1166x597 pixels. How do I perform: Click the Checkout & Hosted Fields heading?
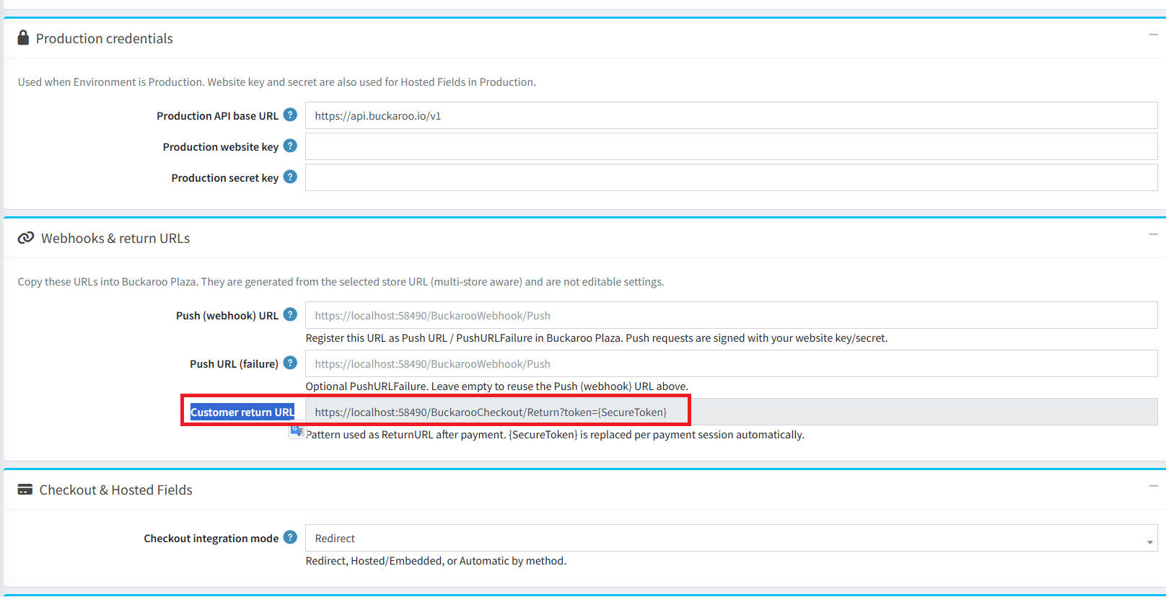click(x=116, y=490)
